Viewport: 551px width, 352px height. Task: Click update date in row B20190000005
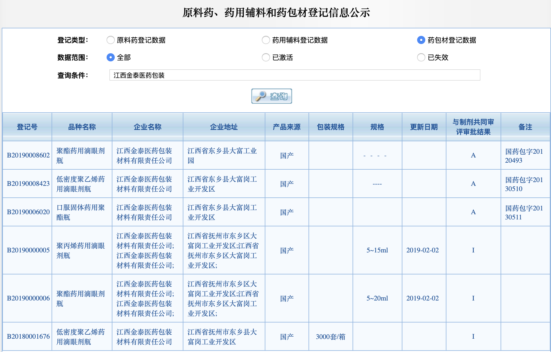click(422, 250)
